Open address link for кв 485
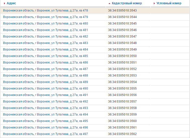The image size is (190, 138). [45, 56]
